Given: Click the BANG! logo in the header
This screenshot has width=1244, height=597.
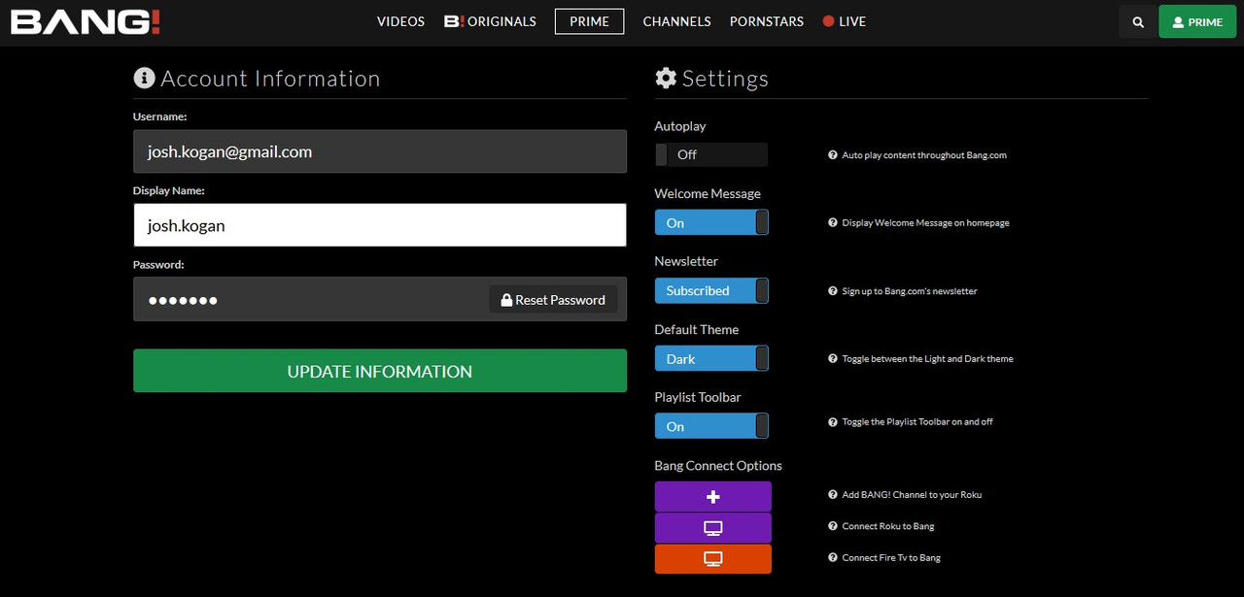Looking at the screenshot, I should 86,21.
